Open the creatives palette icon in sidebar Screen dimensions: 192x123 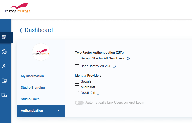click(x=4, y=52)
